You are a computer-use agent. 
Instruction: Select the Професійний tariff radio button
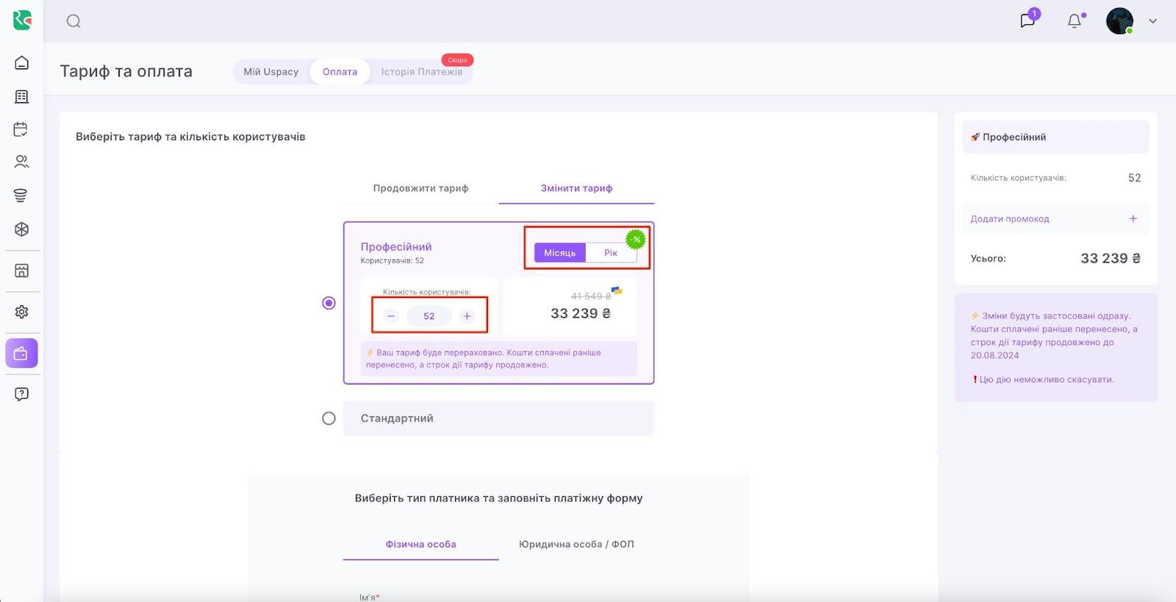pos(329,303)
